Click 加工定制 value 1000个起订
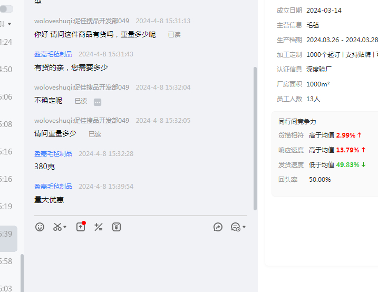The width and height of the screenshot is (378, 292). (323, 55)
